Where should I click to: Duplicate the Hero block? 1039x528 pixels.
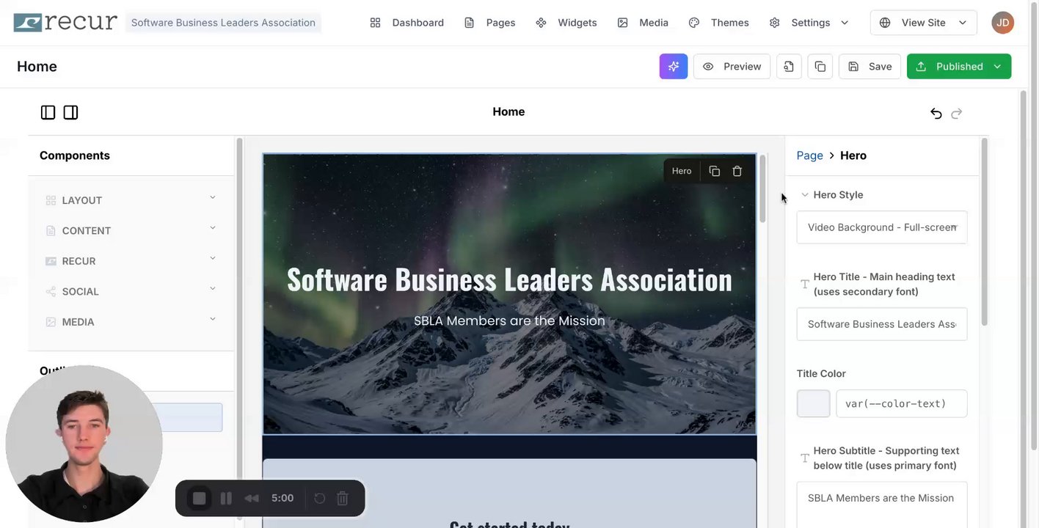tap(715, 171)
